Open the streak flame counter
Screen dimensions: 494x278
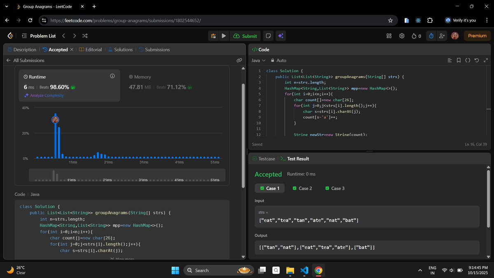(x=416, y=36)
